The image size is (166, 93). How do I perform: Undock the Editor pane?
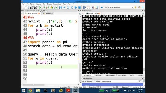(x=78, y=11)
